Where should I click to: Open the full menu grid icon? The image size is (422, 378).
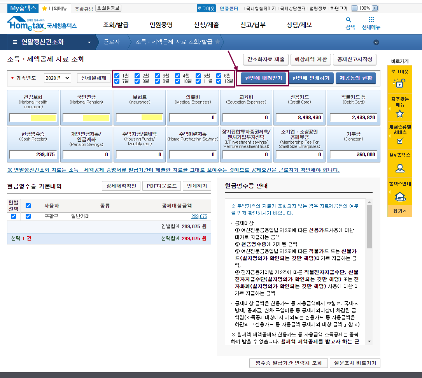(x=371, y=20)
